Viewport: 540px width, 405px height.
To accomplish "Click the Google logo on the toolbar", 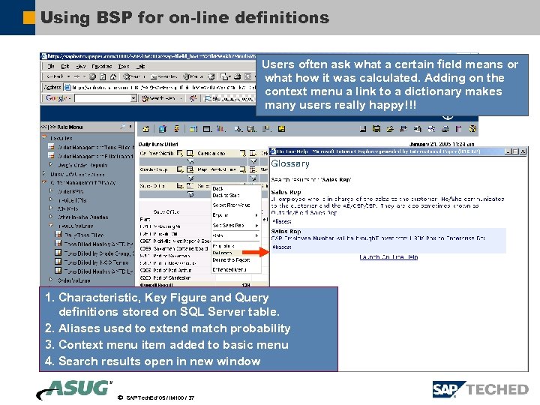I will coord(57,98).
